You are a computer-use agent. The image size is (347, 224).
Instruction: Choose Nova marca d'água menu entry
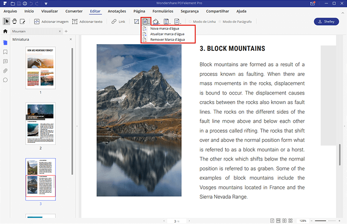coord(164,28)
